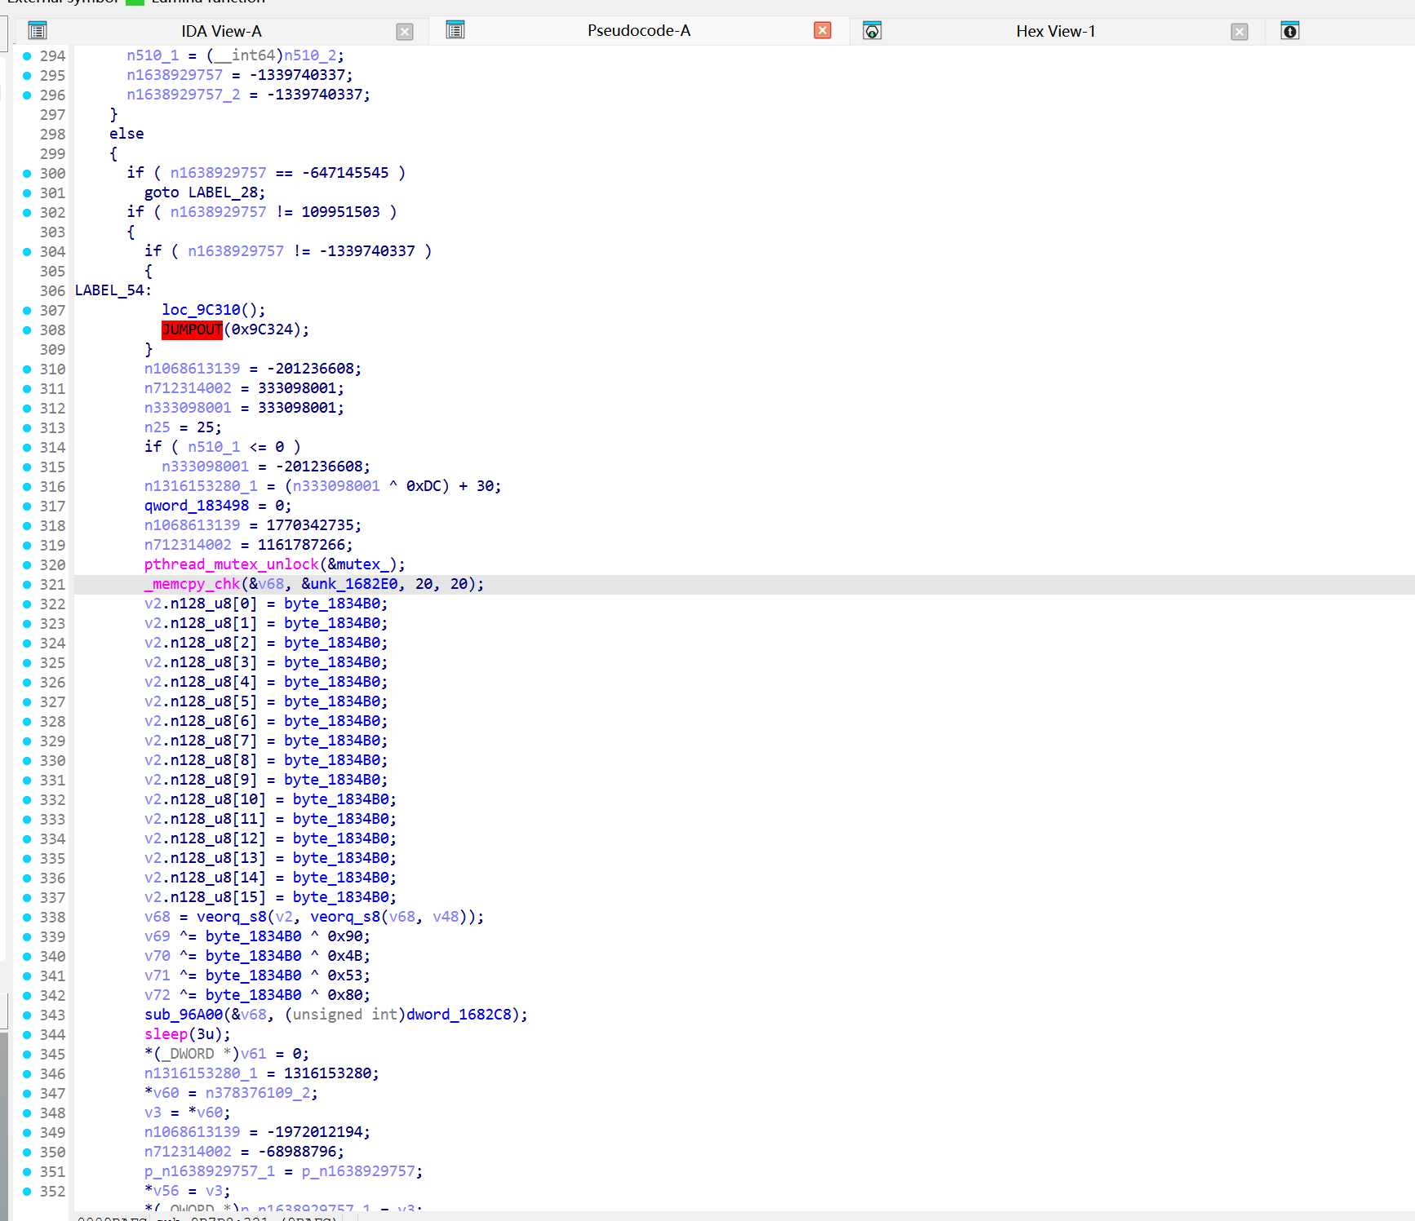
Task: Click the else keyword on line 298
Action: tap(126, 134)
